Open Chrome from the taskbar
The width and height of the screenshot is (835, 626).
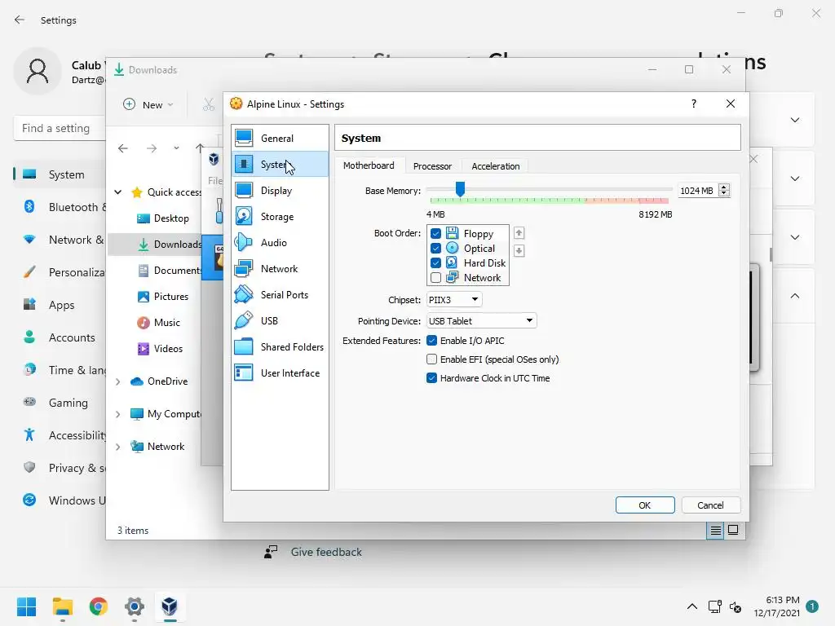pyautogui.click(x=99, y=606)
